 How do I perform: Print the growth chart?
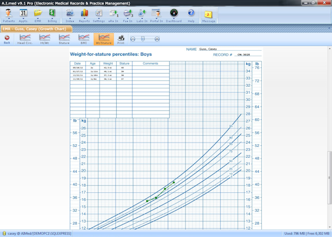[121, 39]
